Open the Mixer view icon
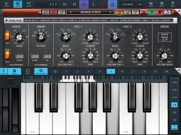Screen dimensions: 181x135 [29, 4]
